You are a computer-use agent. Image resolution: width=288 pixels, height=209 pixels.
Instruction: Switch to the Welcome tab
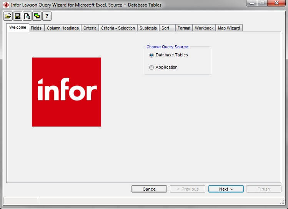[x=18, y=28]
